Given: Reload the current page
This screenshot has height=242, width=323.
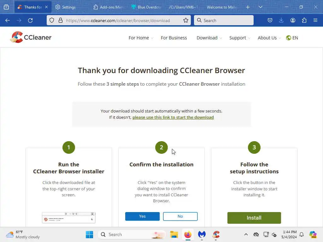Looking at the screenshot, I should point(30,20).
